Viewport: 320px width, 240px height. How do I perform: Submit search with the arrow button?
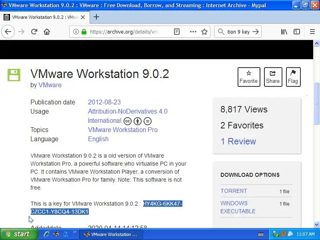coord(256,32)
